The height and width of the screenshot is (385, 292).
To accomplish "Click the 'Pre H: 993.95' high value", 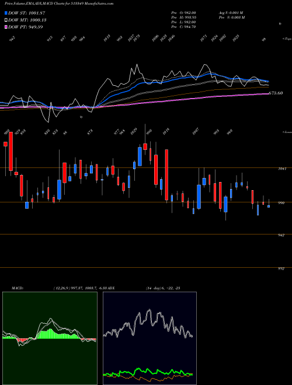I will tap(183, 17).
